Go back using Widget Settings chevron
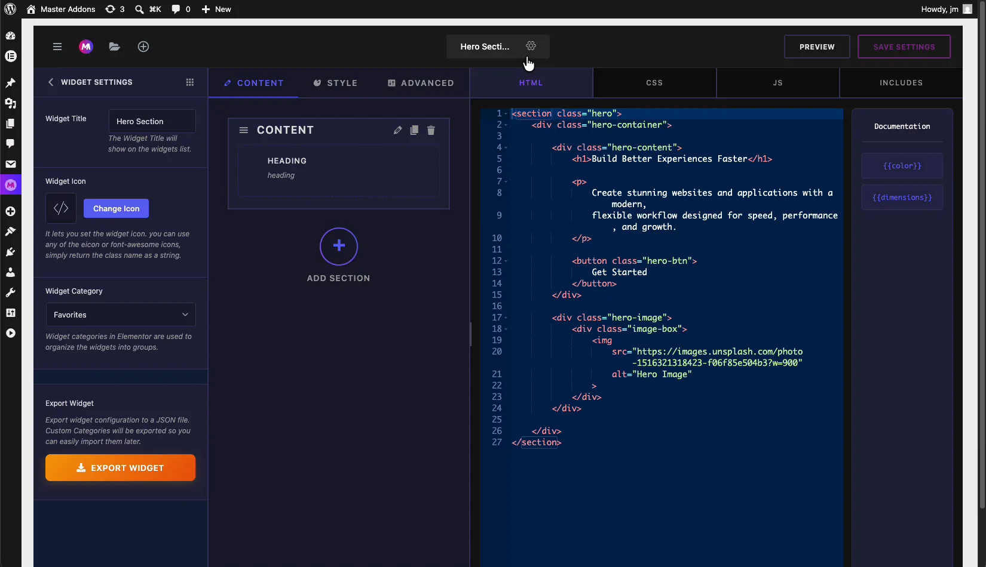 tap(51, 82)
